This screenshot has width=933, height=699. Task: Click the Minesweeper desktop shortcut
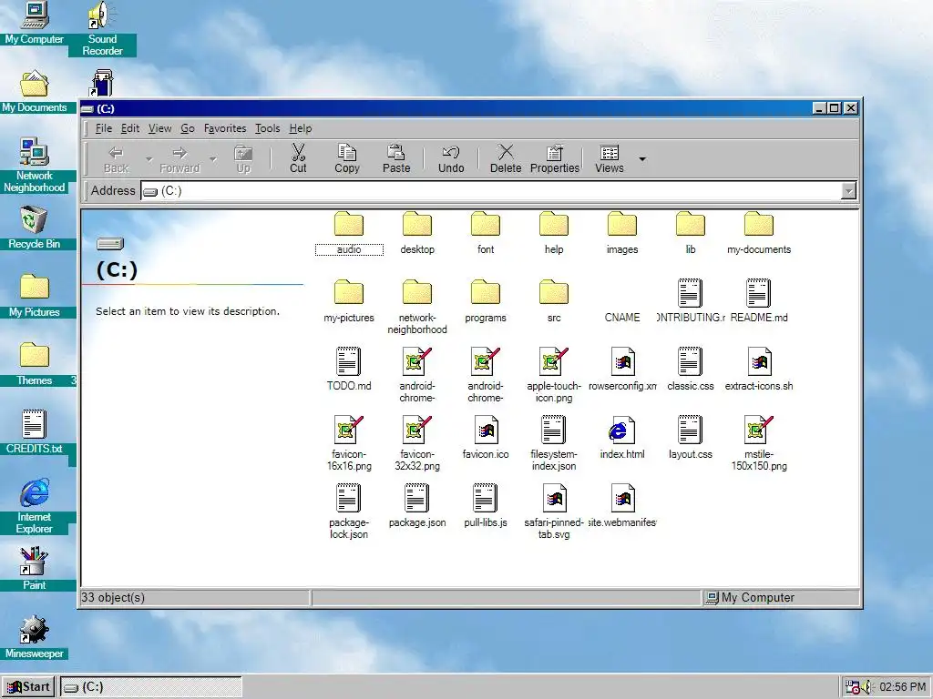(34, 636)
